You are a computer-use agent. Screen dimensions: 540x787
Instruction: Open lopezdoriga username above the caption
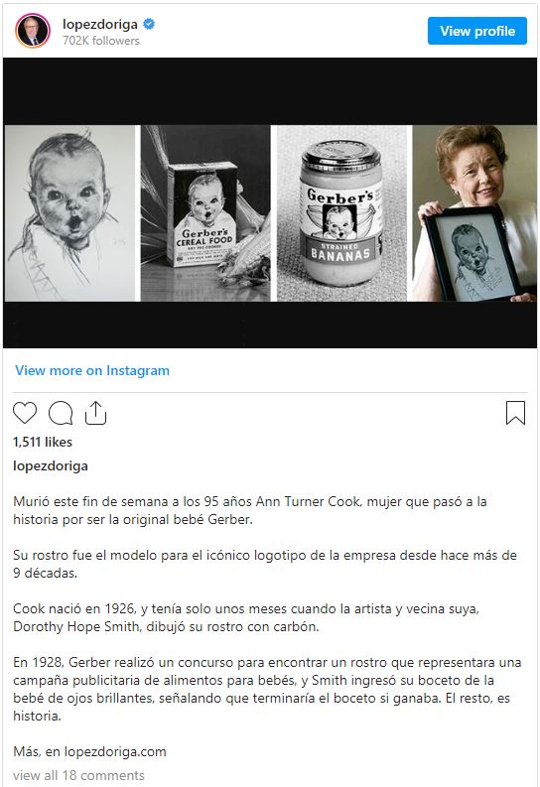(x=51, y=465)
